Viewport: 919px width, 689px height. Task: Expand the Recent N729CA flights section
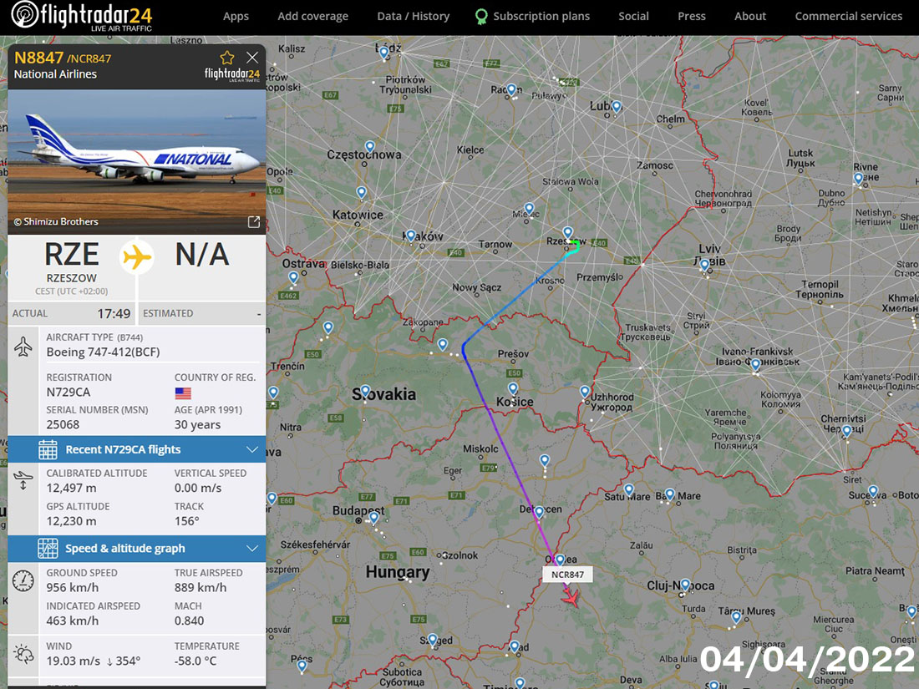pyautogui.click(x=136, y=449)
